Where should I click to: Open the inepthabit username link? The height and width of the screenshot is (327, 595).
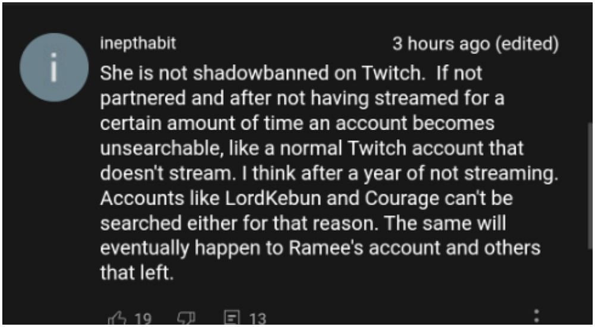138,43
